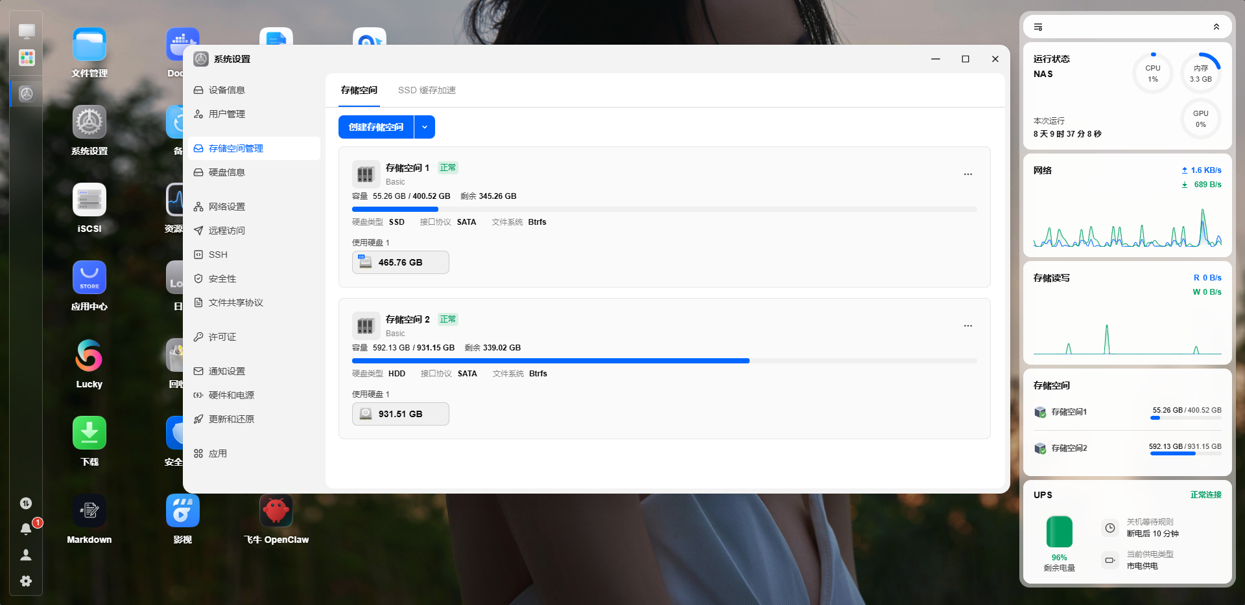Click the 当前供电类型 power icon

point(1110,560)
